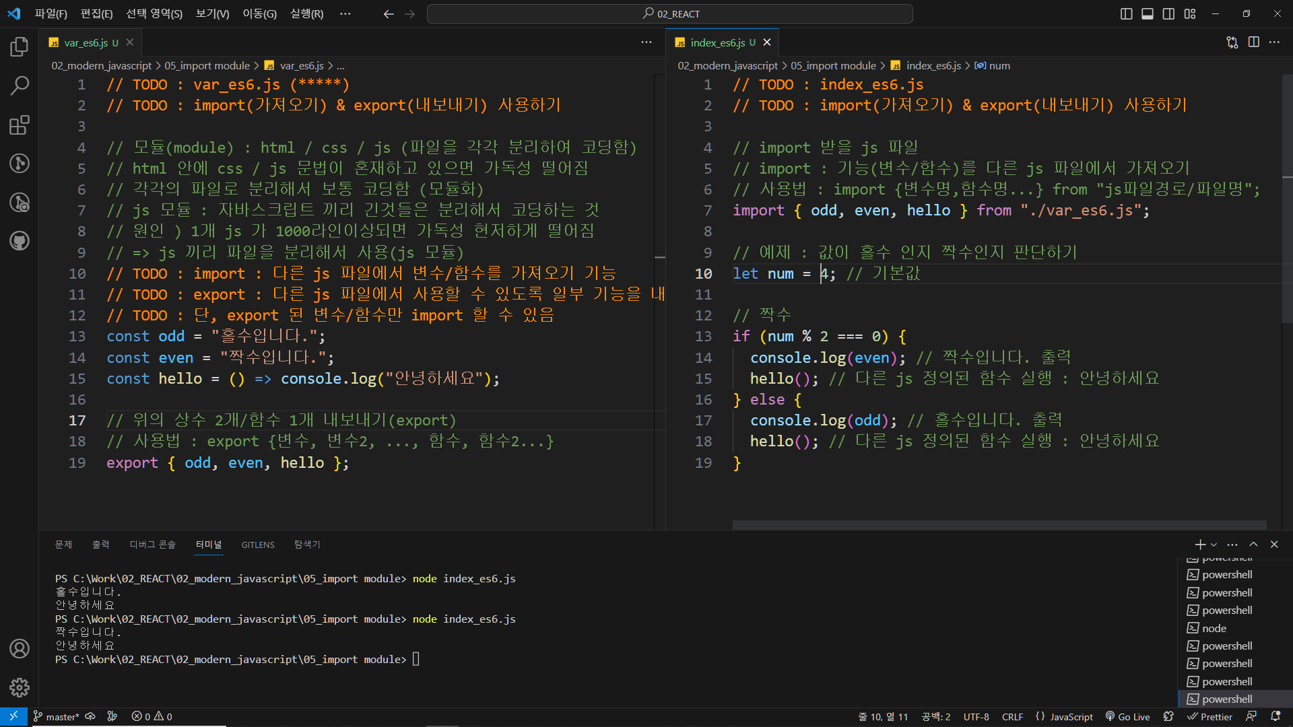Open new terminal profile dropdown arrow
The width and height of the screenshot is (1293, 727).
1214,545
